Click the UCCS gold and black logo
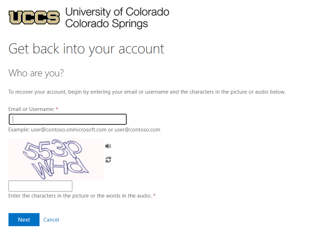Image resolution: width=326 pixels, height=241 pixels. click(34, 18)
